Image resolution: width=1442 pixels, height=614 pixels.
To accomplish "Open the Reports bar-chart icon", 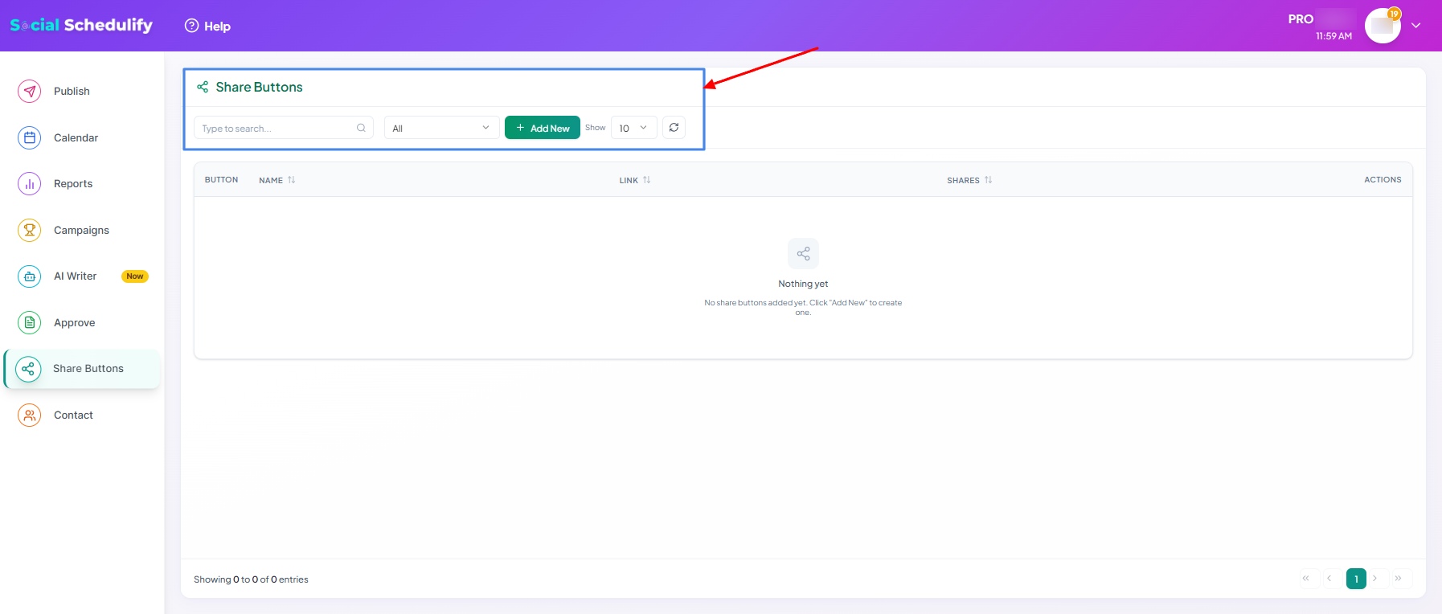I will tap(30, 184).
